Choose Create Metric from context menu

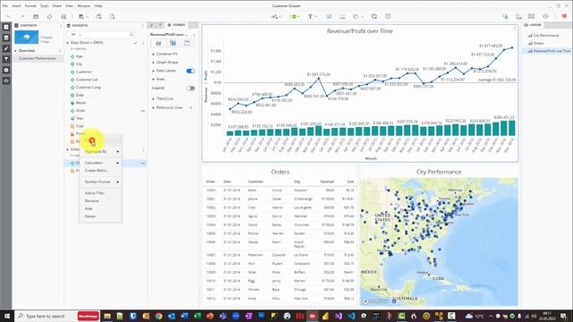click(100, 171)
